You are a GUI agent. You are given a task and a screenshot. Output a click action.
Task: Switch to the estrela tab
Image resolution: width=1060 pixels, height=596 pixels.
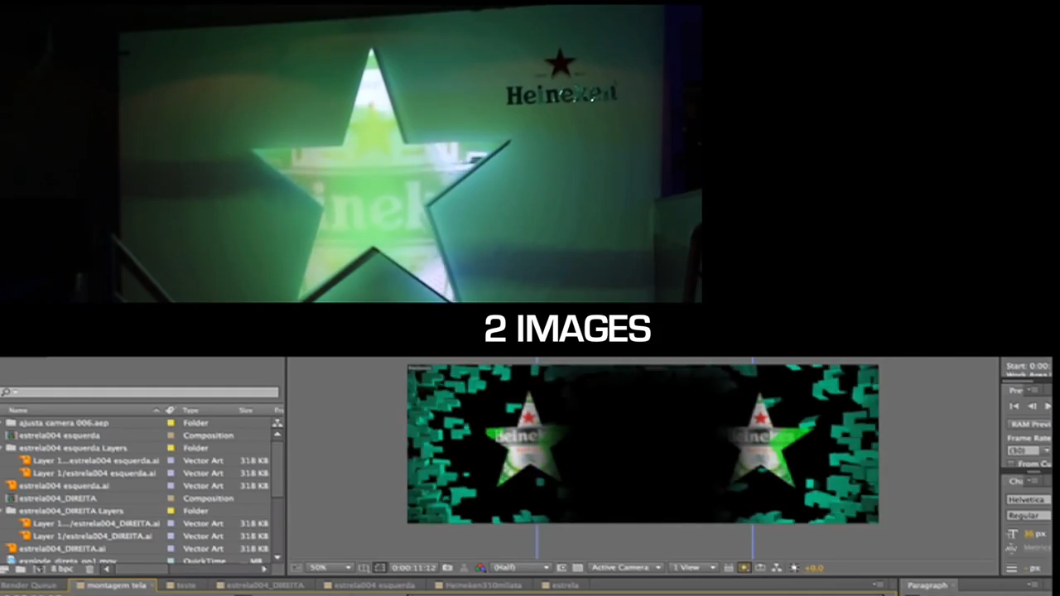pyautogui.click(x=565, y=585)
